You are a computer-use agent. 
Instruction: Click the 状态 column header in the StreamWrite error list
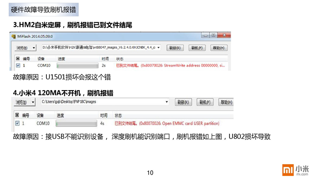(x=119, y=59)
